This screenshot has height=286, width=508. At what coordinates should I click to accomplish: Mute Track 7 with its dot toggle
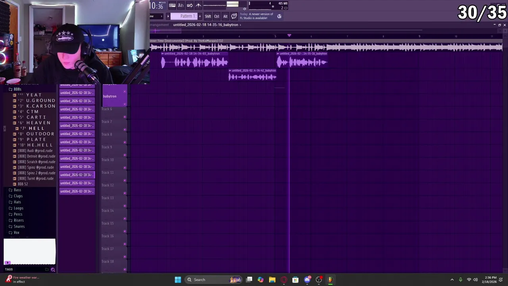(125, 129)
